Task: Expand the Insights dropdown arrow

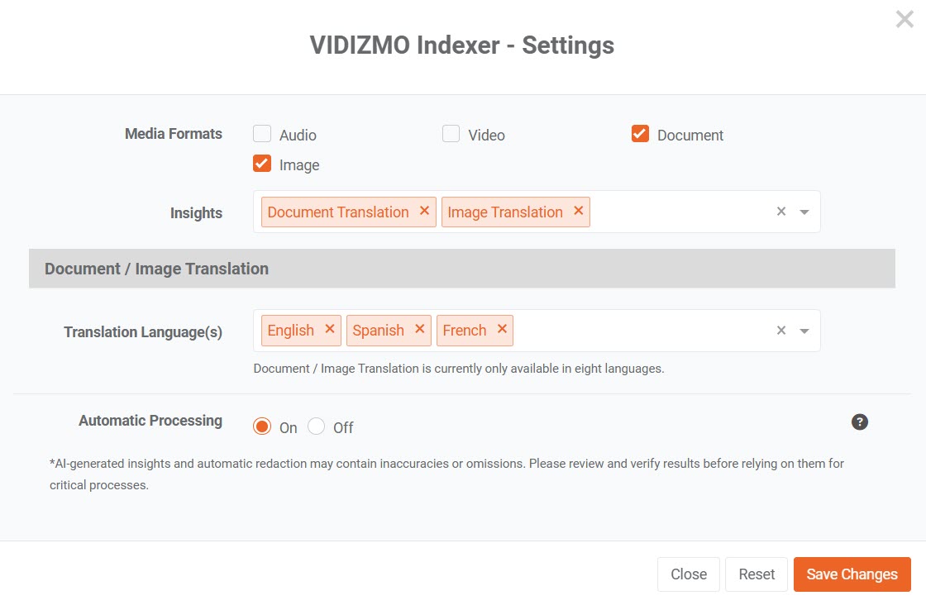Action: click(x=804, y=212)
